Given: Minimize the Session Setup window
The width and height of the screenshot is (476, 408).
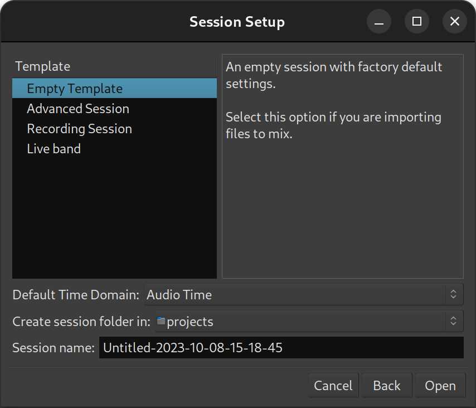Looking at the screenshot, I should tap(379, 21).
